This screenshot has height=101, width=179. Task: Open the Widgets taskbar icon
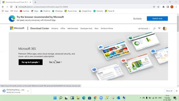tap(72, 98)
